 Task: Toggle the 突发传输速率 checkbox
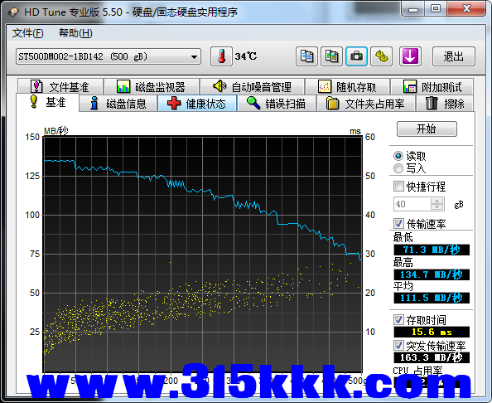point(398,346)
